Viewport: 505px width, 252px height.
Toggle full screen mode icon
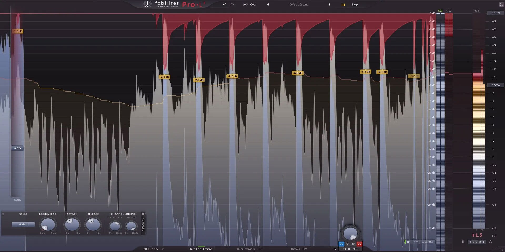tap(501, 4)
